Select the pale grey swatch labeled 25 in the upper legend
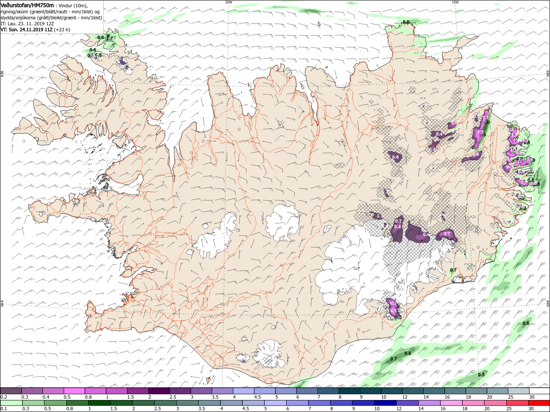The height and width of the screenshot is (412, 550). click(518, 391)
